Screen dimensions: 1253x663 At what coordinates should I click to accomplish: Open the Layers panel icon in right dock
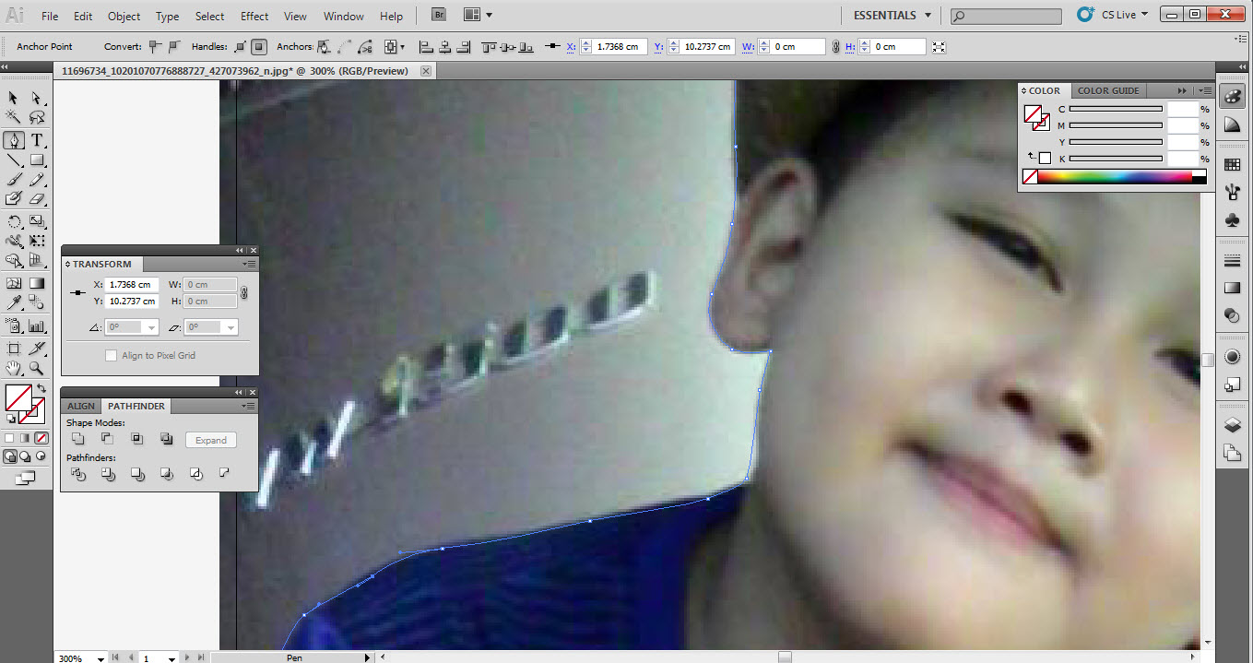click(1232, 425)
